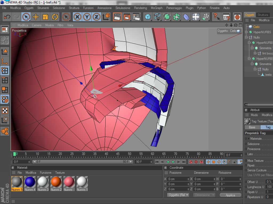Switch to the Struttura tab
Screen dimensions: 273x204
[263, 15]
